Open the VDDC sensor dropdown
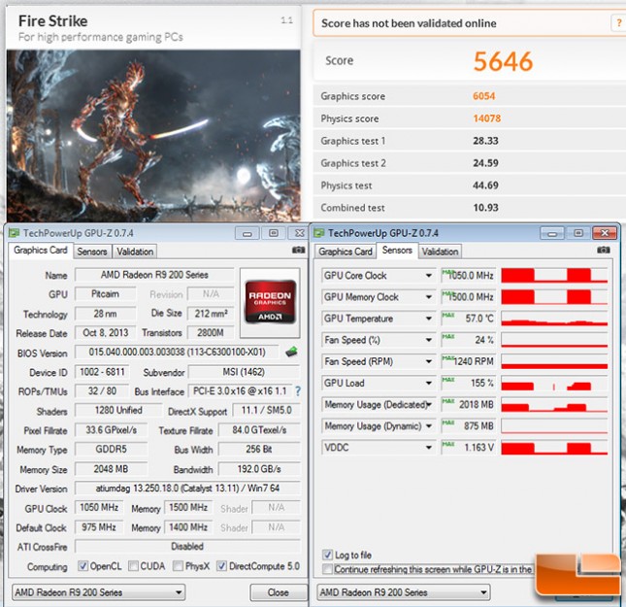 pyautogui.click(x=428, y=448)
